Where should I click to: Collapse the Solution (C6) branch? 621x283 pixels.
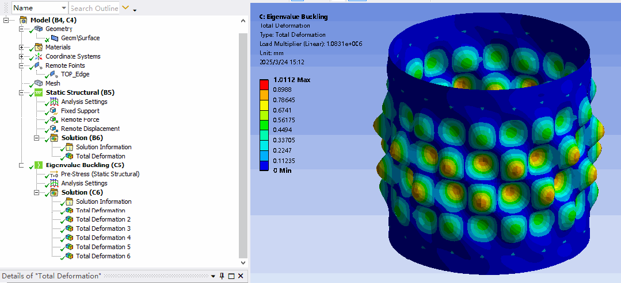(x=37, y=192)
